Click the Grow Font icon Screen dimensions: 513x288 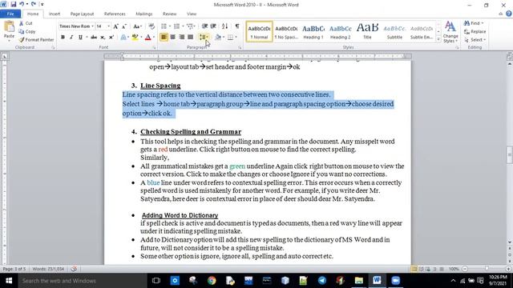pyautogui.click(x=115, y=26)
